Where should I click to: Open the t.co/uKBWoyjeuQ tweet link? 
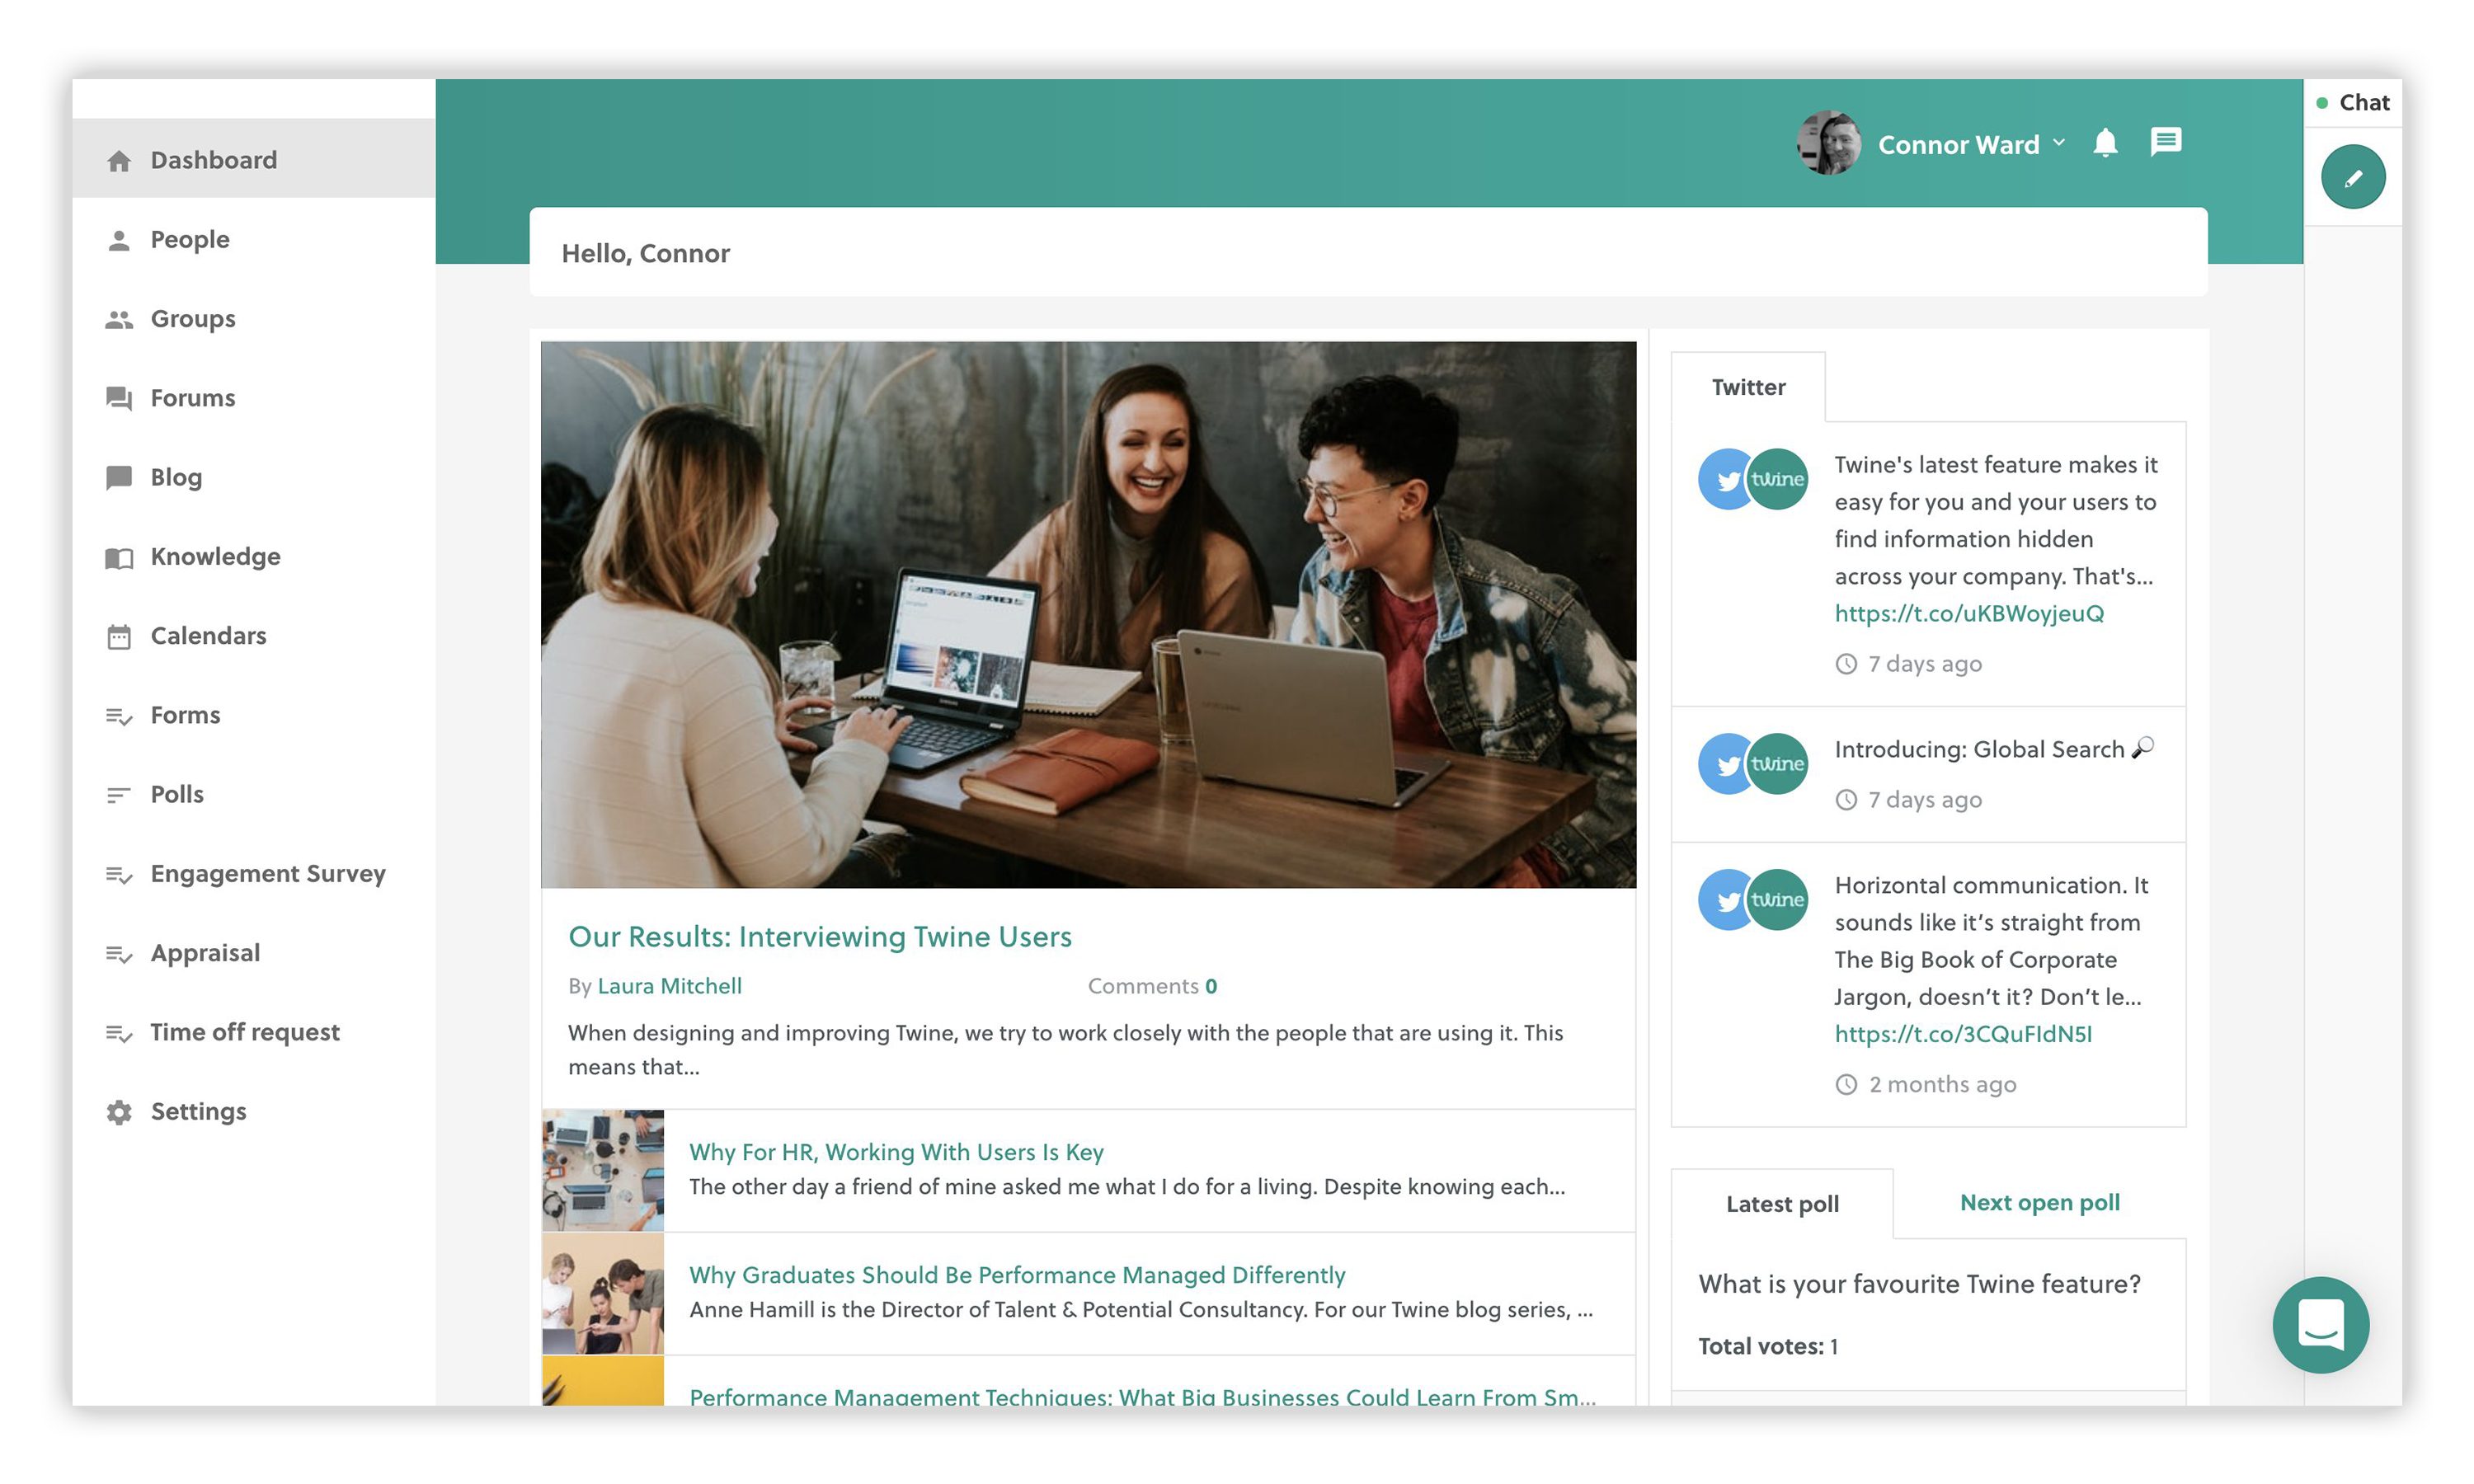(x=1968, y=614)
